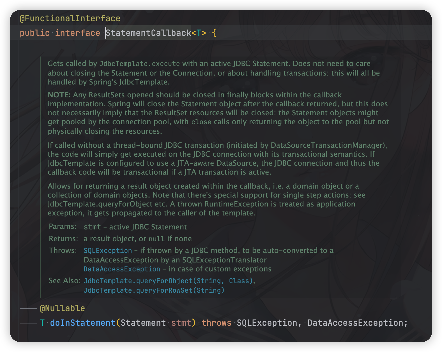This screenshot has width=442, height=352.
Task: Click the doInStatement method name
Action: point(83,323)
